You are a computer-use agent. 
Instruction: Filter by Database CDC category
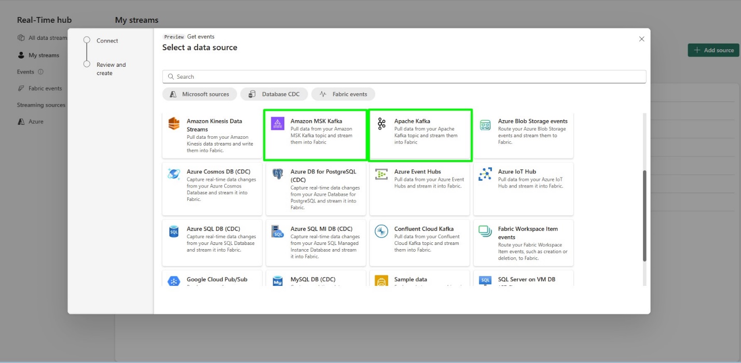pyautogui.click(x=274, y=94)
